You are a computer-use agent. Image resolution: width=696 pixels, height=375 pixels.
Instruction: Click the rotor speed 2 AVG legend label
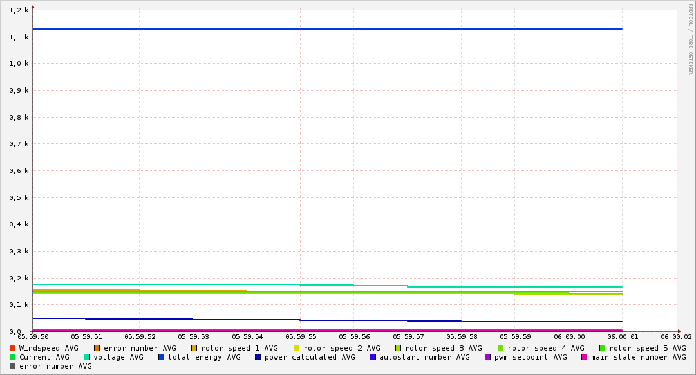click(x=342, y=348)
